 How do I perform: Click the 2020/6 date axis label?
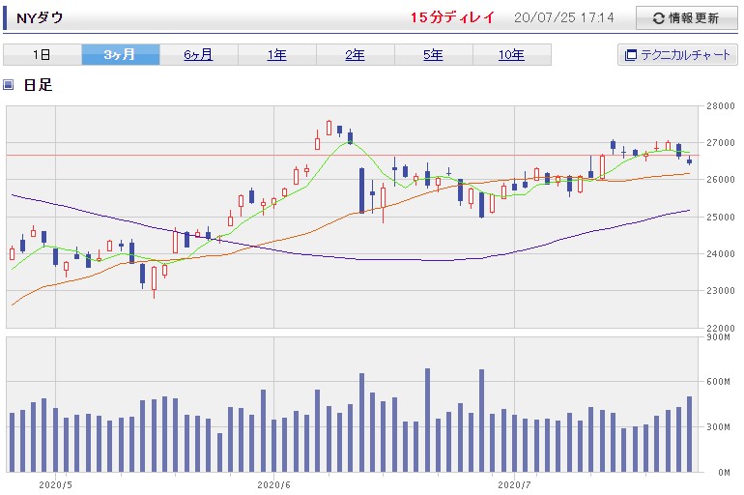[x=273, y=485]
